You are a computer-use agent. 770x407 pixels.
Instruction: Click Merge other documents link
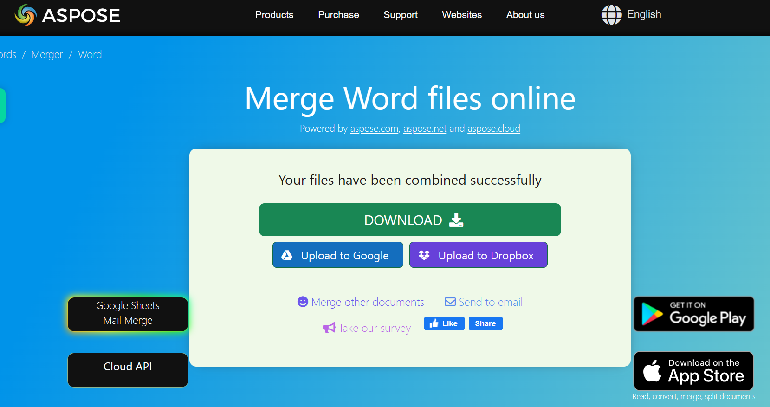(368, 302)
